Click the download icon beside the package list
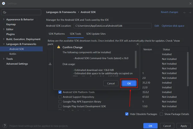The image size is (193, 129). click(x=50, y=64)
